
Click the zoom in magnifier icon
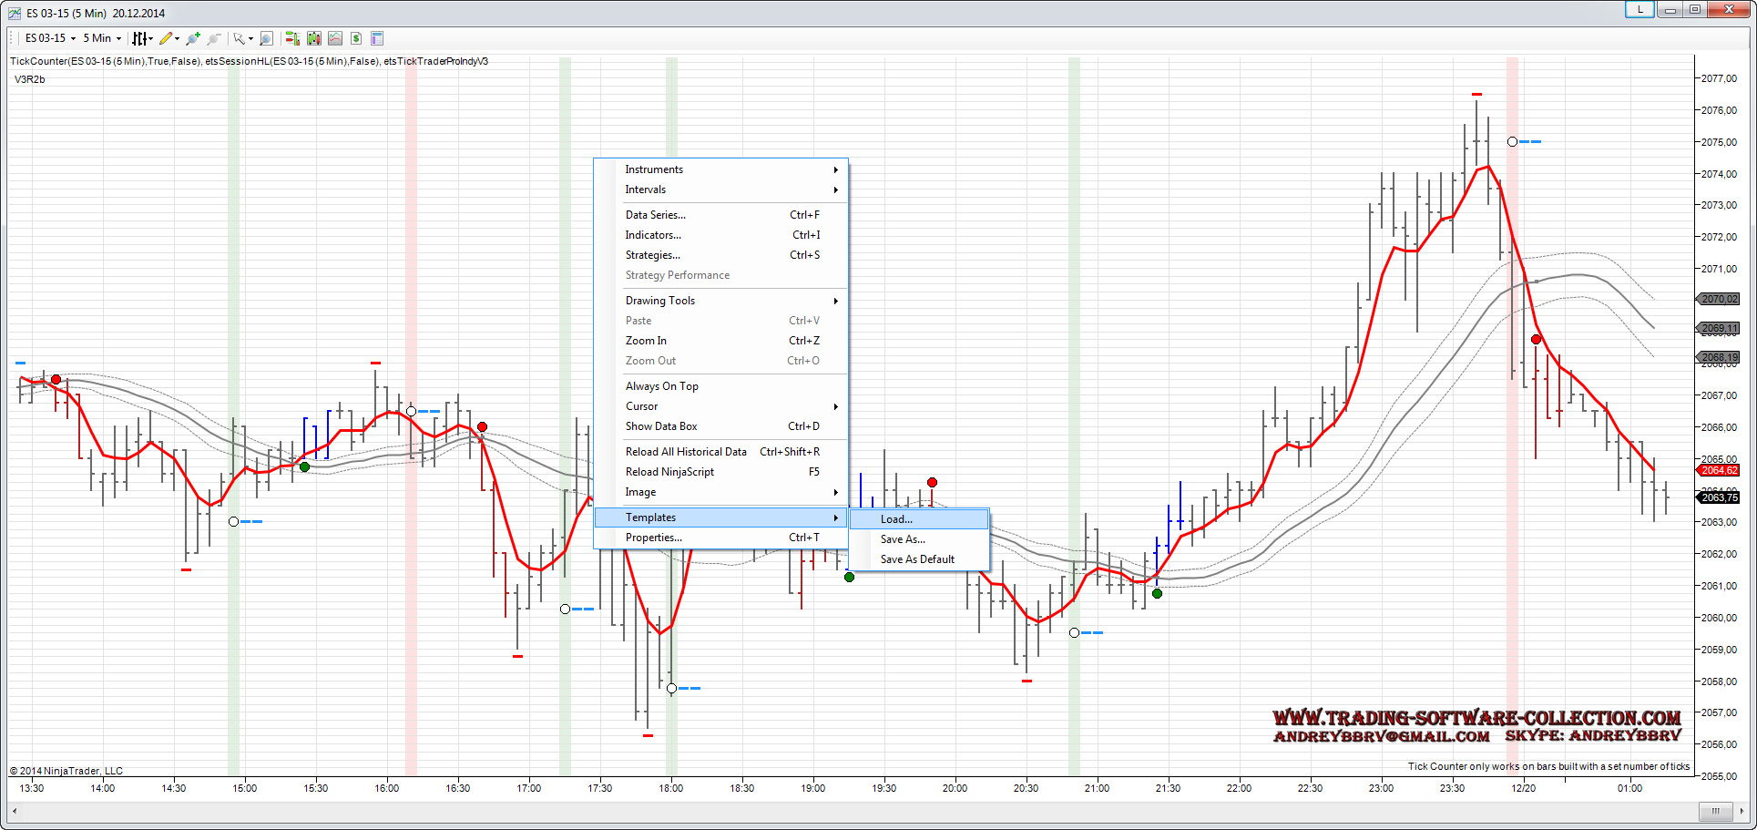pos(192,38)
